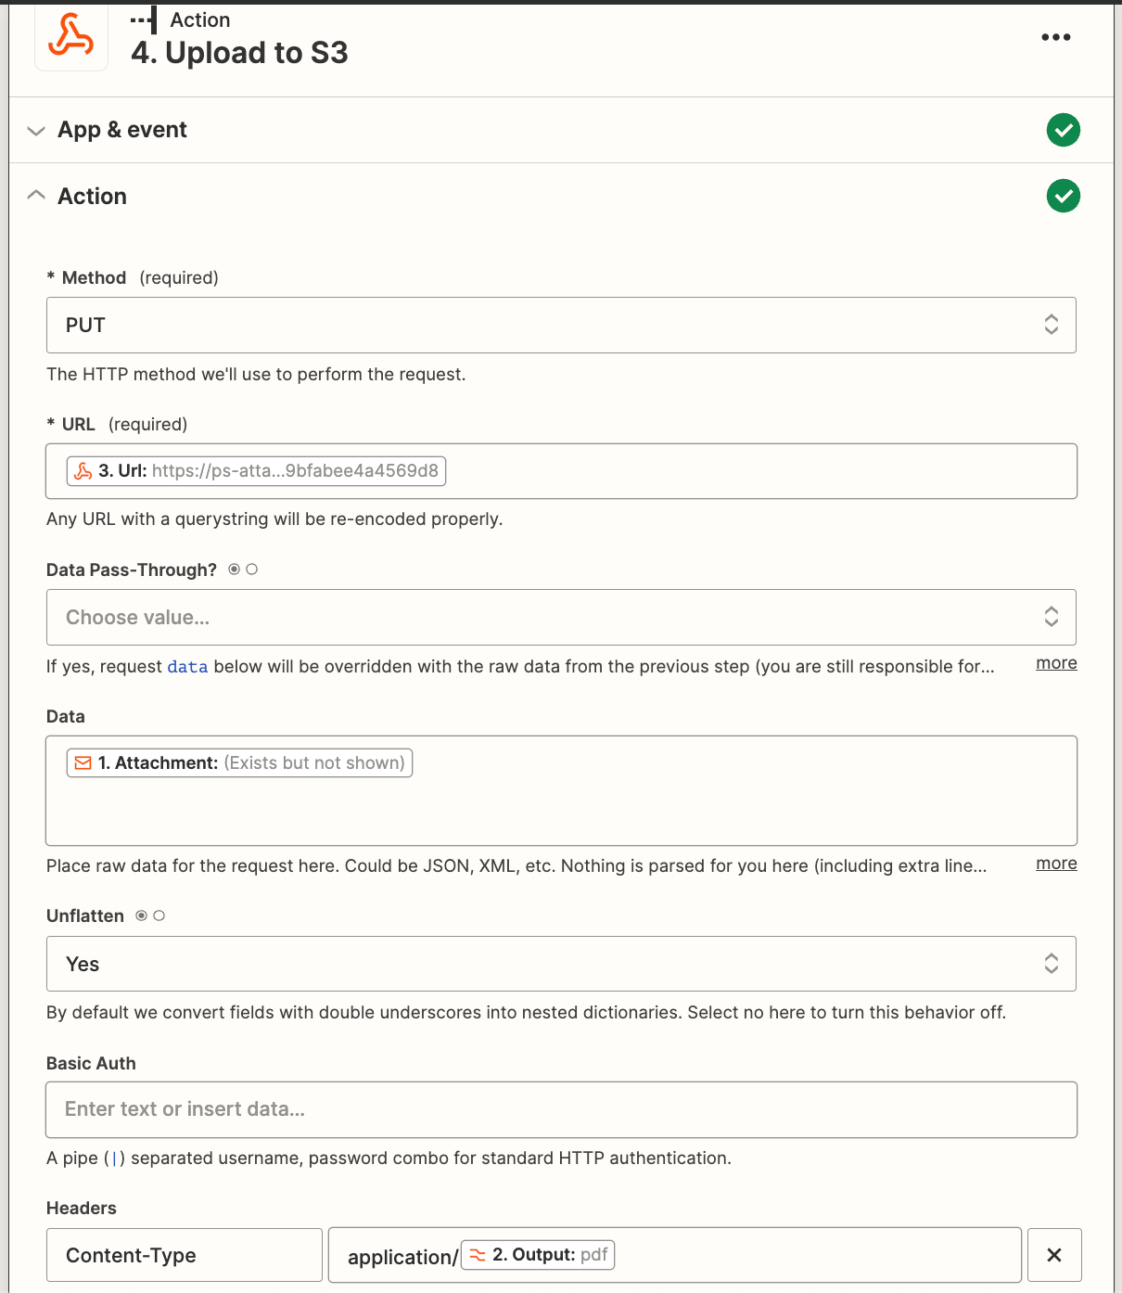Open the Unflatten dropdown showing Yes

click(x=561, y=964)
